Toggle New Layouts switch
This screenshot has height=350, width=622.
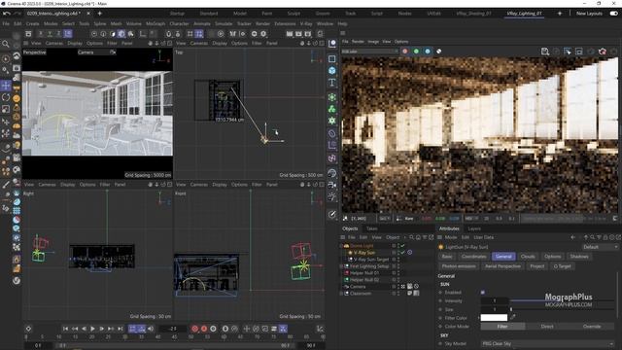coord(613,13)
